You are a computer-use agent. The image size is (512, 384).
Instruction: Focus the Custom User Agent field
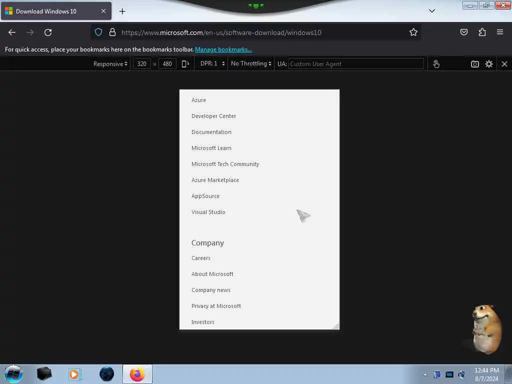click(356, 64)
